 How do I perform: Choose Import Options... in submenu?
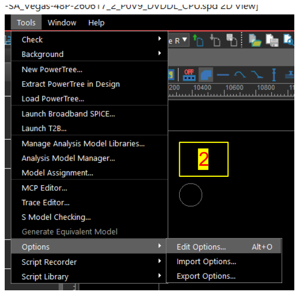pos(224,262)
